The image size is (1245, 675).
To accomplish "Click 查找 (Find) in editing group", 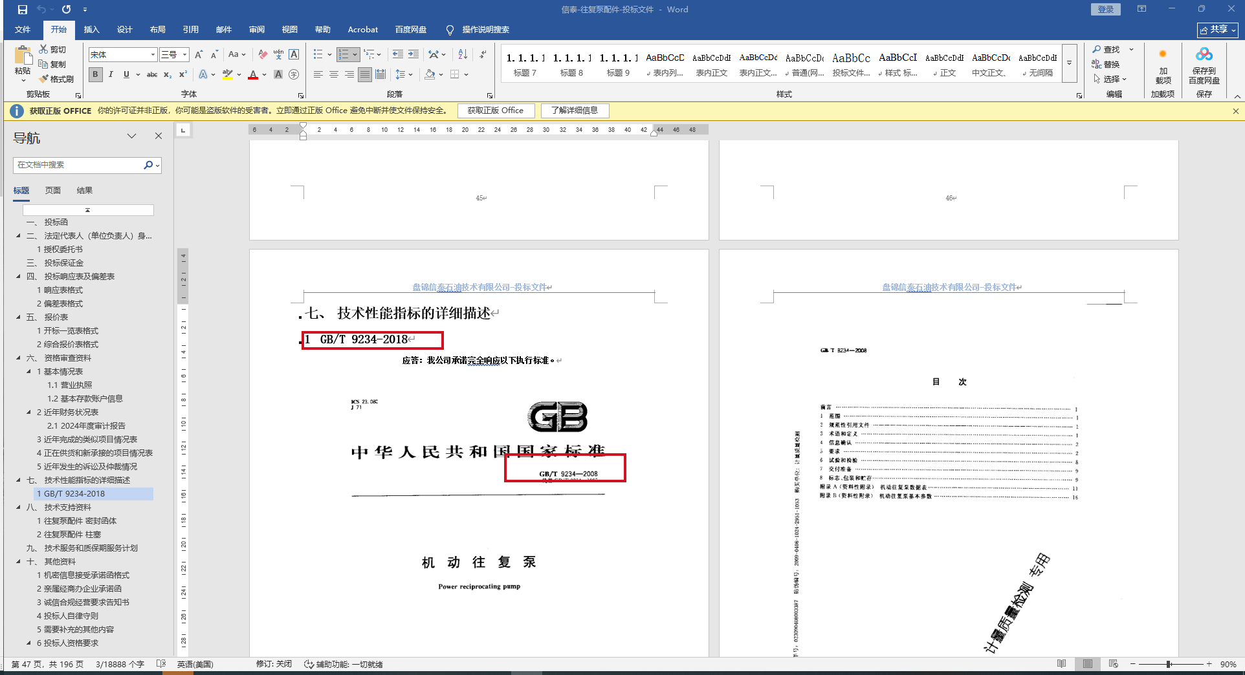I will click(x=1107, y=49).
